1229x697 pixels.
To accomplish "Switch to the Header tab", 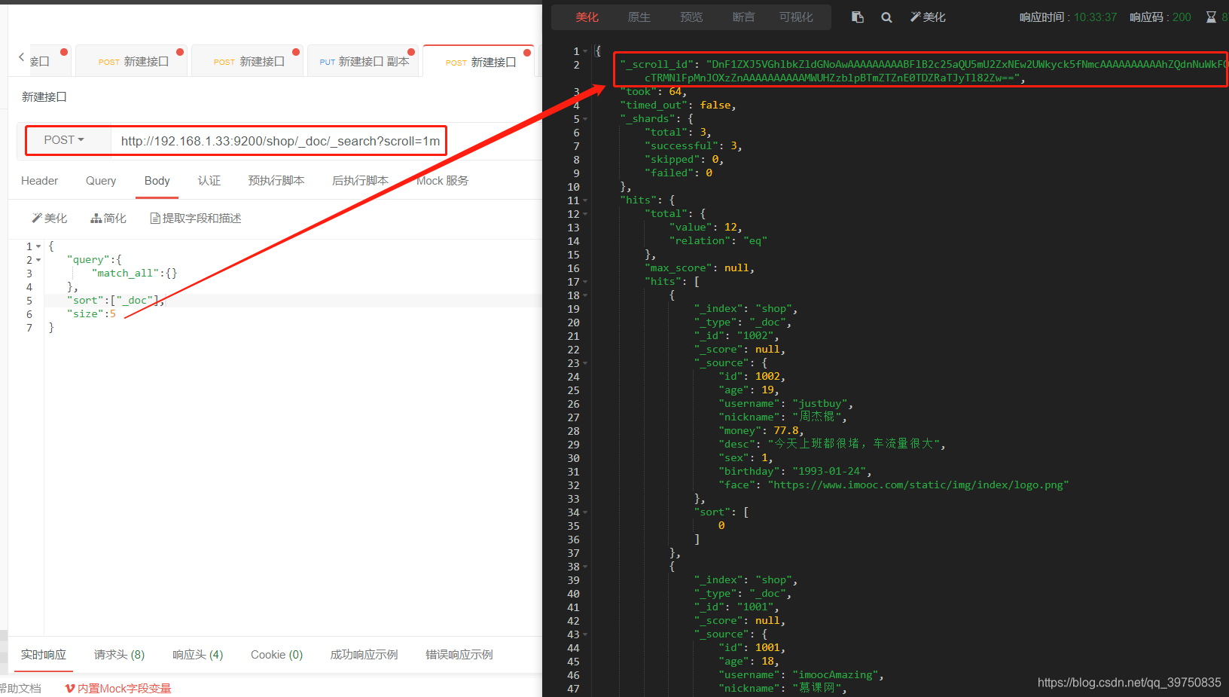I will (39, 181).
